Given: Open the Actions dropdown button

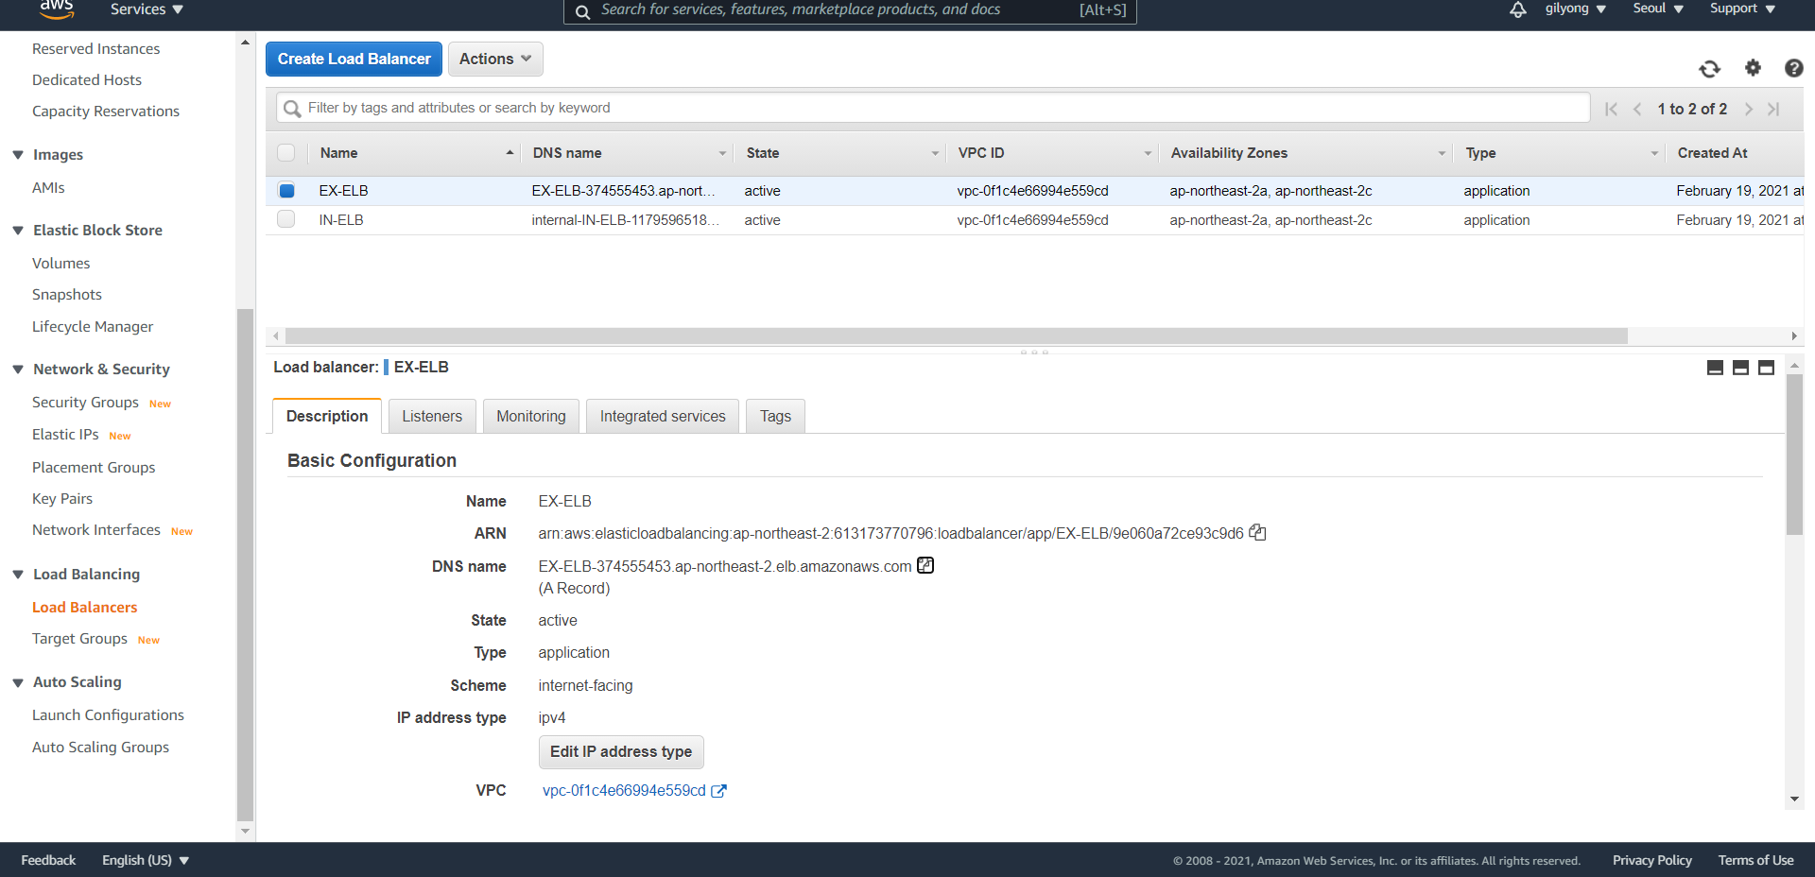Looking at the screenshot, I should (x=495, y=59).
